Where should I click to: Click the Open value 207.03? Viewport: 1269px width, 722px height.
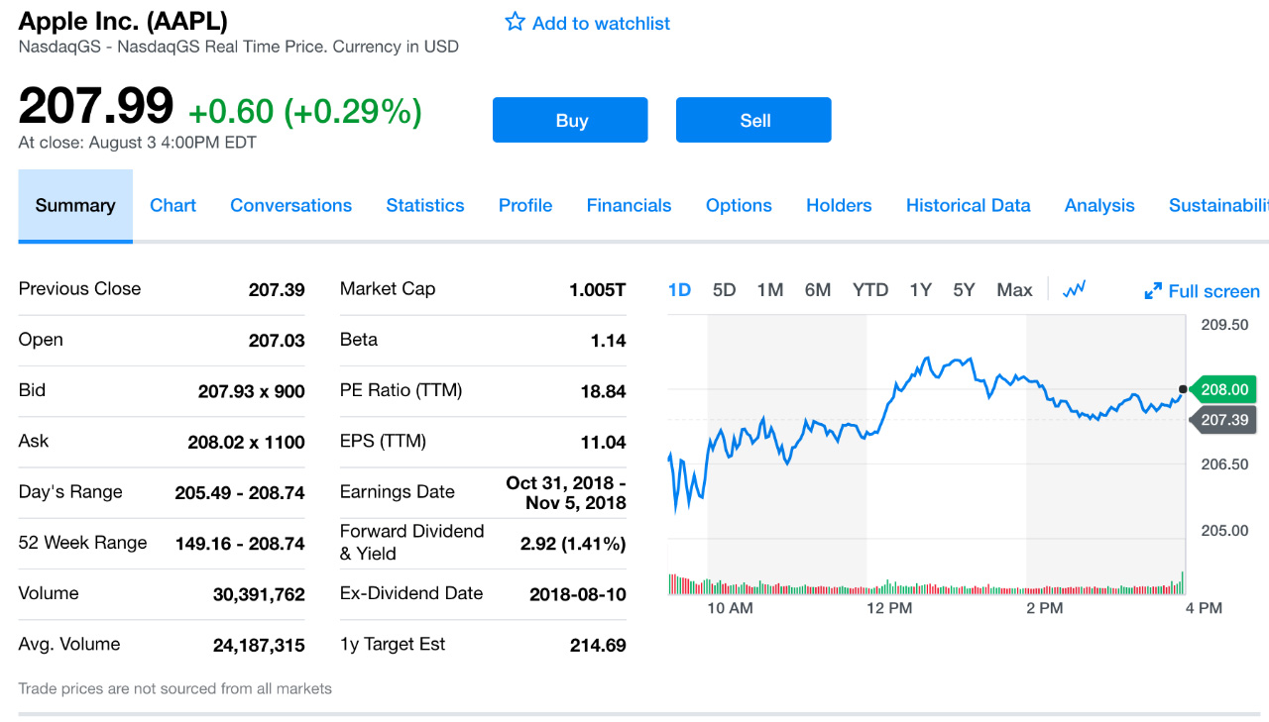tap(277, 341)
